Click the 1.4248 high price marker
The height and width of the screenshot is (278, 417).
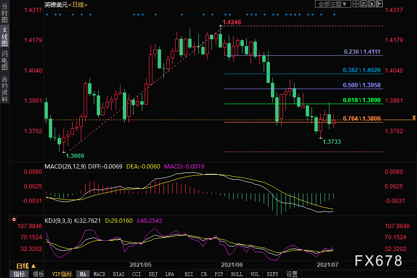[x=231, y=22]
